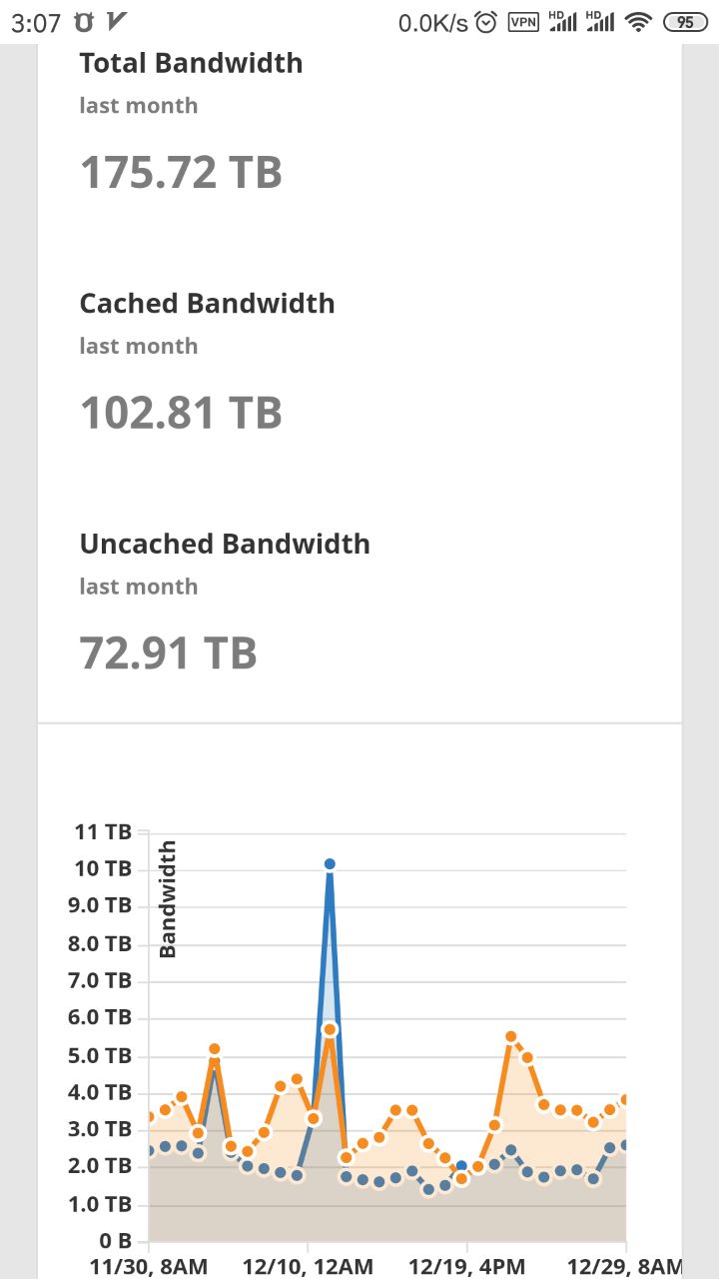Tap the U-shaped notification icon beside the time
The image size is (719, 1279).
click(x=84, y=22)
